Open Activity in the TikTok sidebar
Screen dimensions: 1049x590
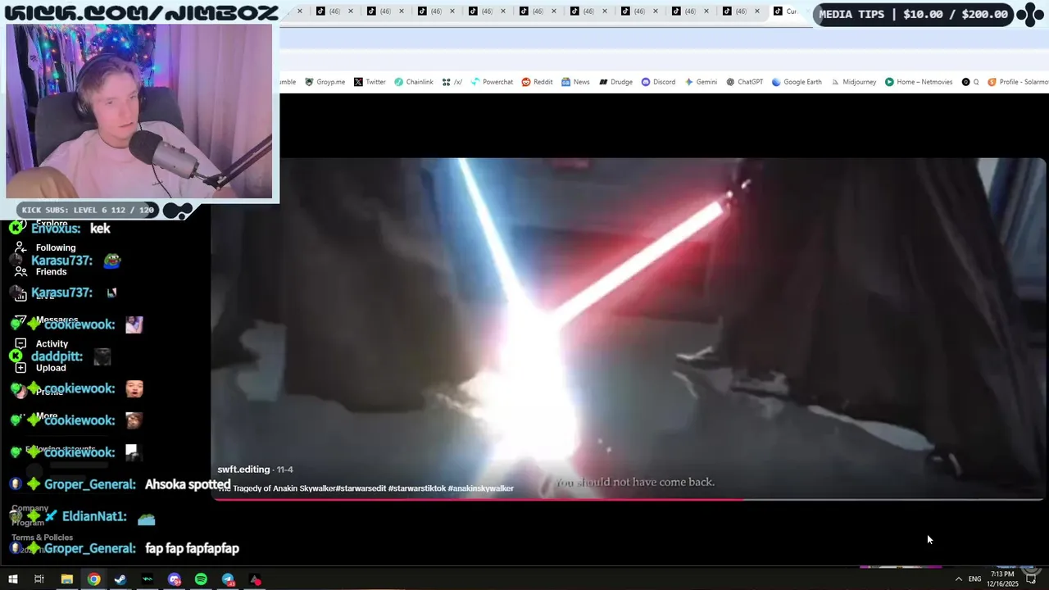[x=42, y=344]
